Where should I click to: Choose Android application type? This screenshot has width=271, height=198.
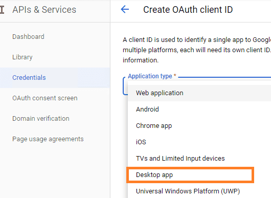coord(199,109)
